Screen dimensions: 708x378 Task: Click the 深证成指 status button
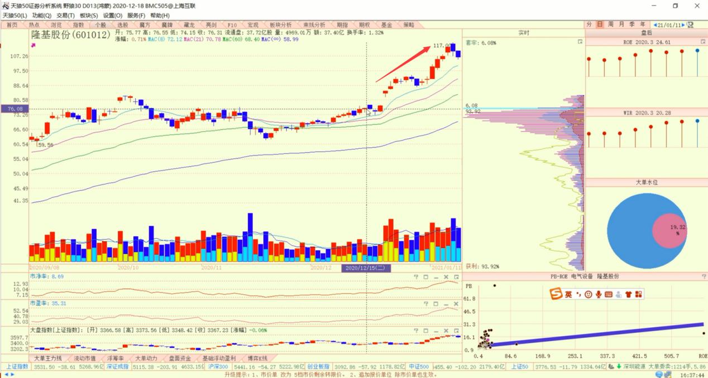(118, 367)
